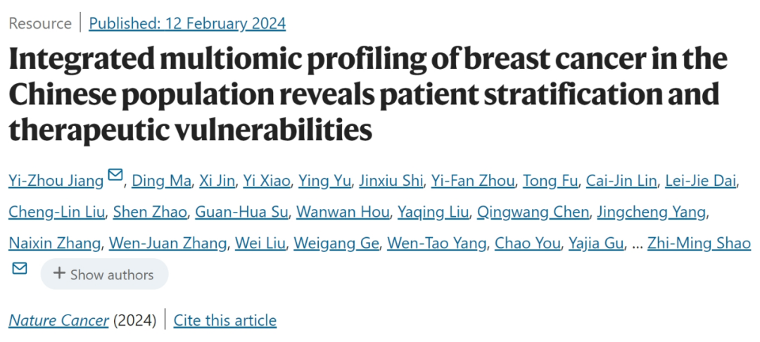Open the Published: 12 February 2024 link
This screenshot has height=342, width=760.
tap(187, 23)
